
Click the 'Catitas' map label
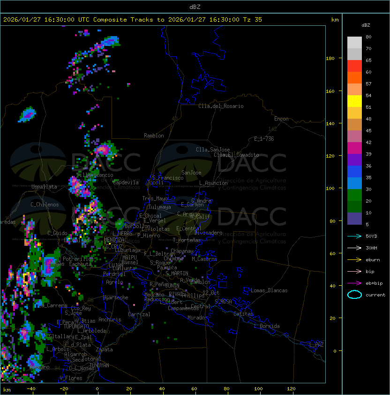pyautogui.click(x=243, y=314)
